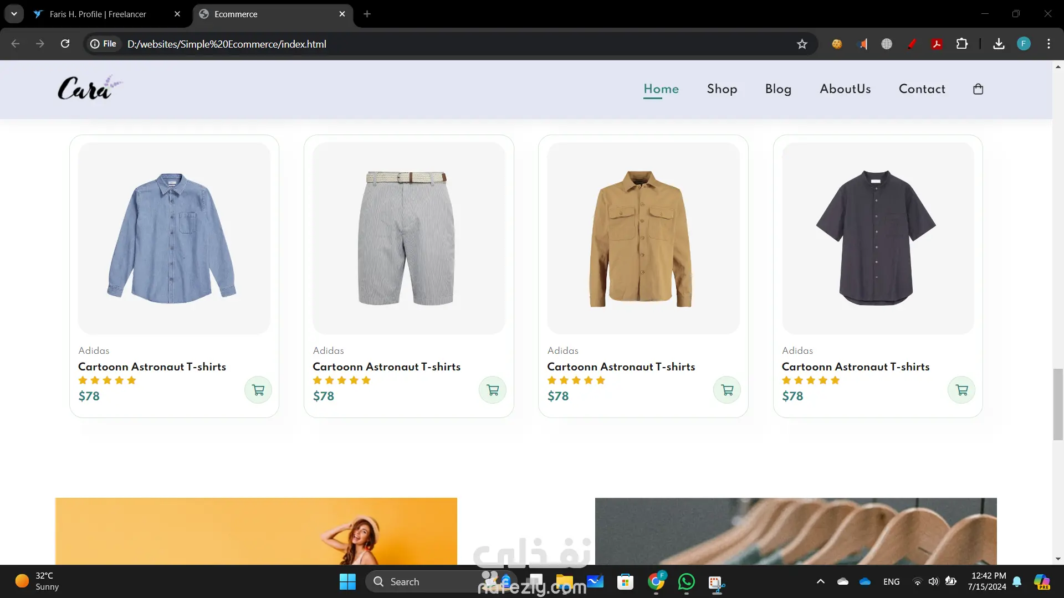Reload the Ecommerce page

[x=65, y=44]
